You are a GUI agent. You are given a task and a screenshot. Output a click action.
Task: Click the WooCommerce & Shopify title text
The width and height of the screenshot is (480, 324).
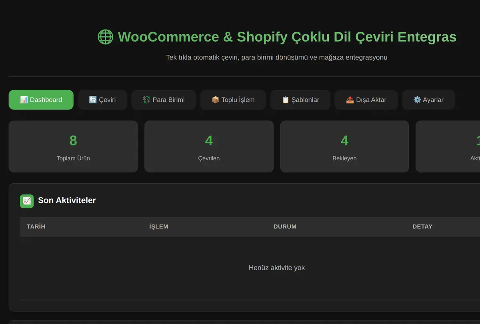[287, 37]
